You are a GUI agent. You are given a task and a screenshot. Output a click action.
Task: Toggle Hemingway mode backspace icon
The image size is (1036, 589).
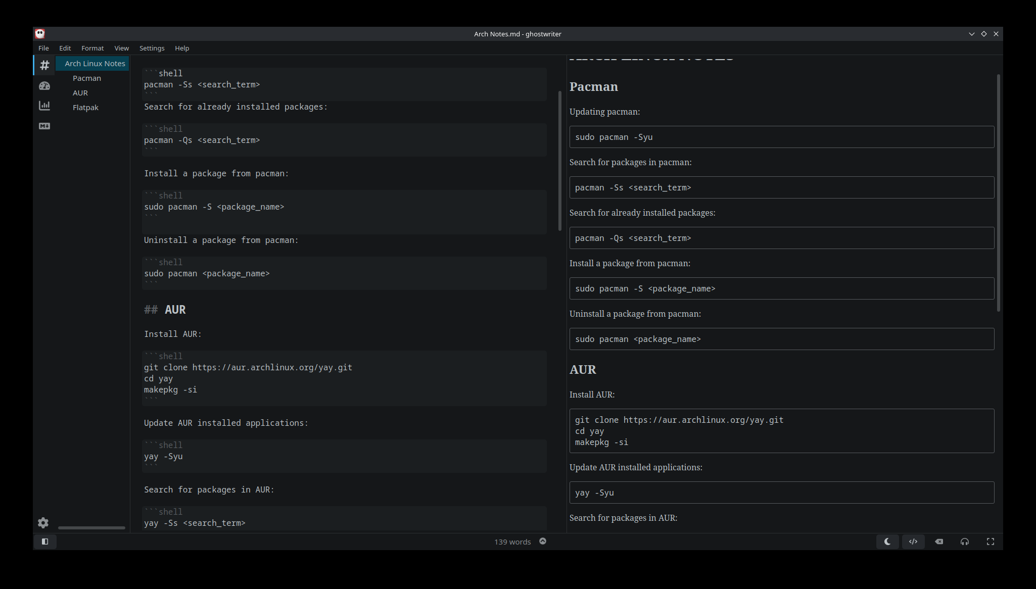[x=939, y=542]
